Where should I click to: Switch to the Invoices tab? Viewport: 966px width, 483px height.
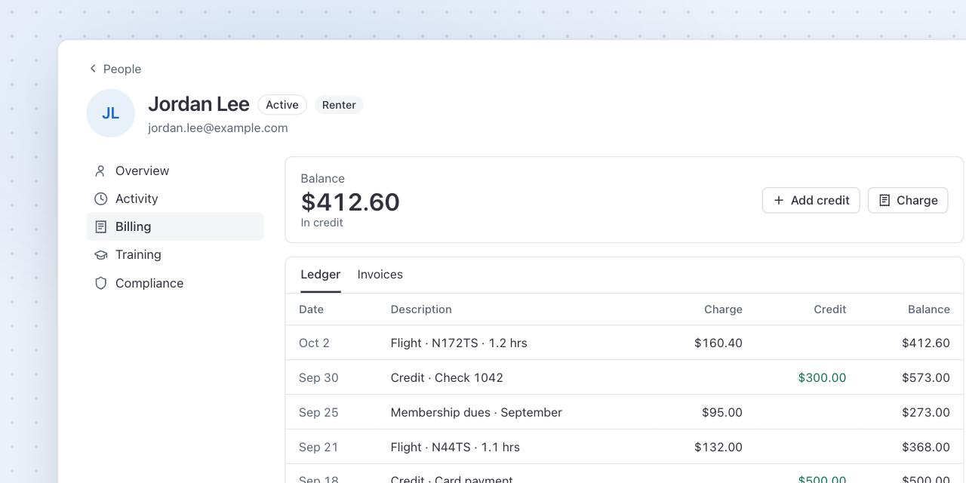[380, 275]
